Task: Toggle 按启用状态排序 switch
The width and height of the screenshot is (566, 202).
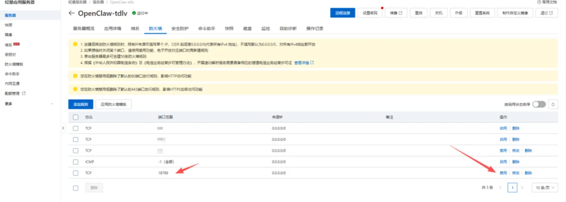Action: click(539, 104)
